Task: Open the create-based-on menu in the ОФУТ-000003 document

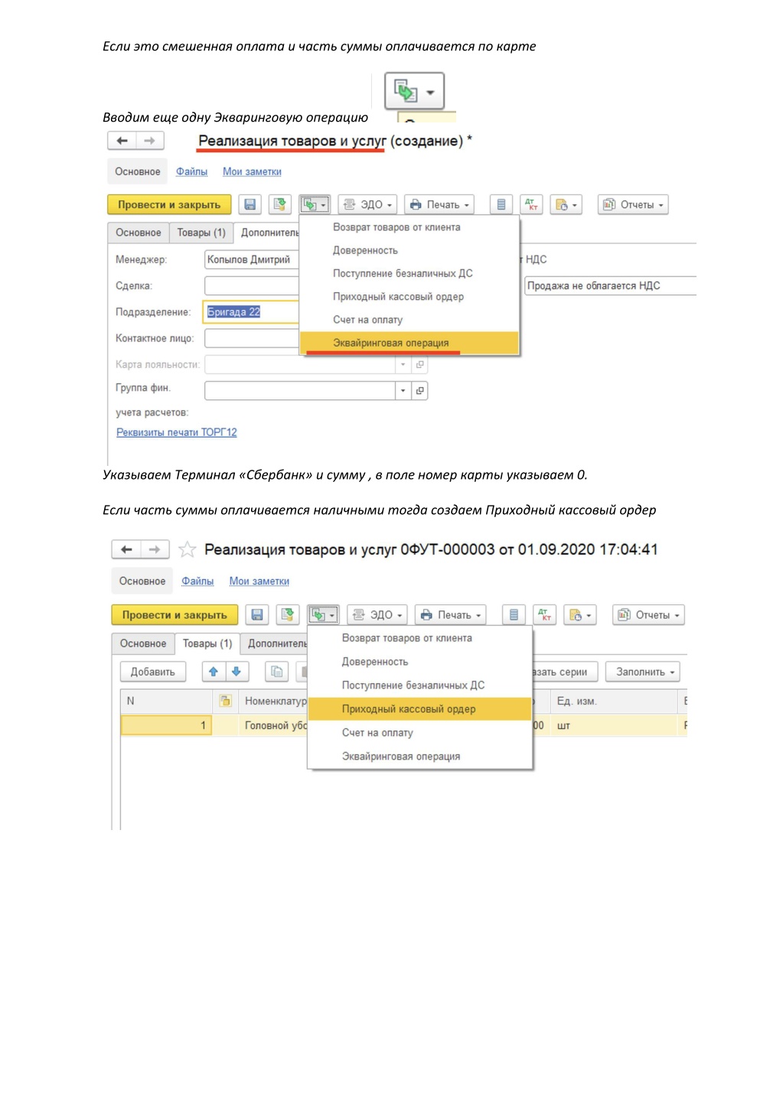Action: pos(323,615)
